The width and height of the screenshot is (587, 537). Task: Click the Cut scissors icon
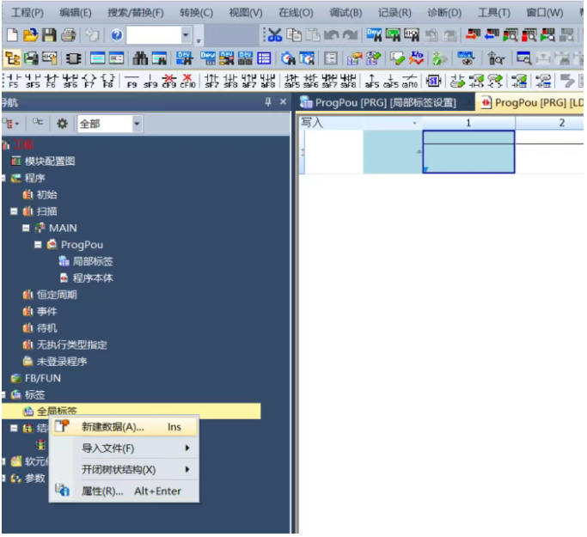point(274,35)
